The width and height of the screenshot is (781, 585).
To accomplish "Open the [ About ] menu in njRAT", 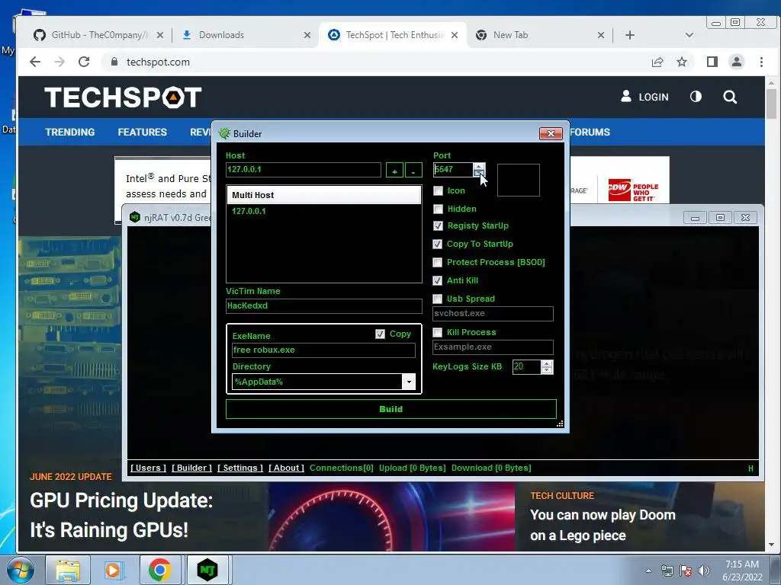I will (287, 468).
